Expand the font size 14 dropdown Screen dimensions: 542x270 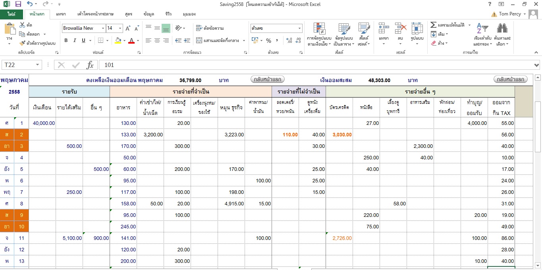click(120, 28)
